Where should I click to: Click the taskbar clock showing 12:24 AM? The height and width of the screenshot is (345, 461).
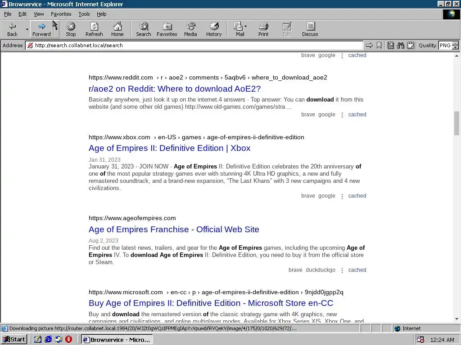tap(442, 340)
